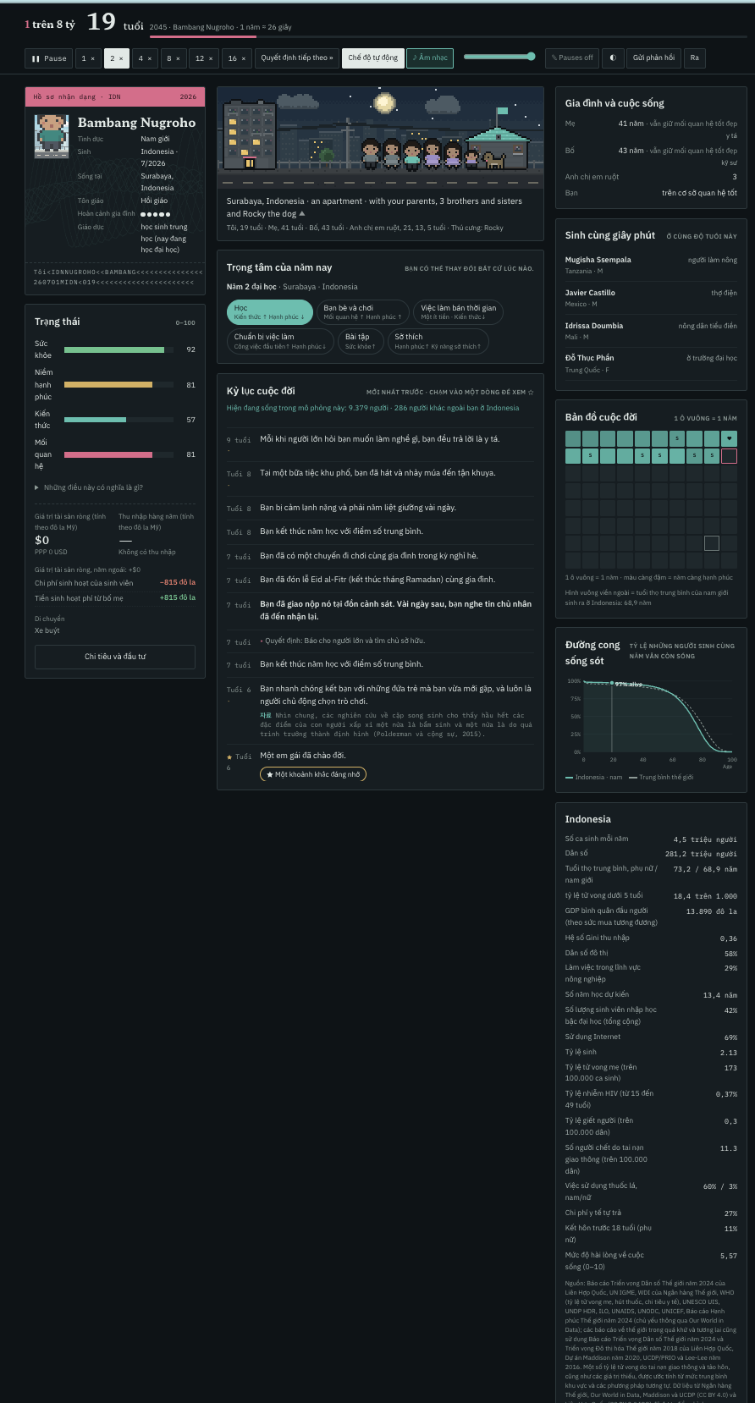This screenshot has height=1403, width=755.
Task: Select the Sở thích focus chip
Action: click(x=438, y=341)
